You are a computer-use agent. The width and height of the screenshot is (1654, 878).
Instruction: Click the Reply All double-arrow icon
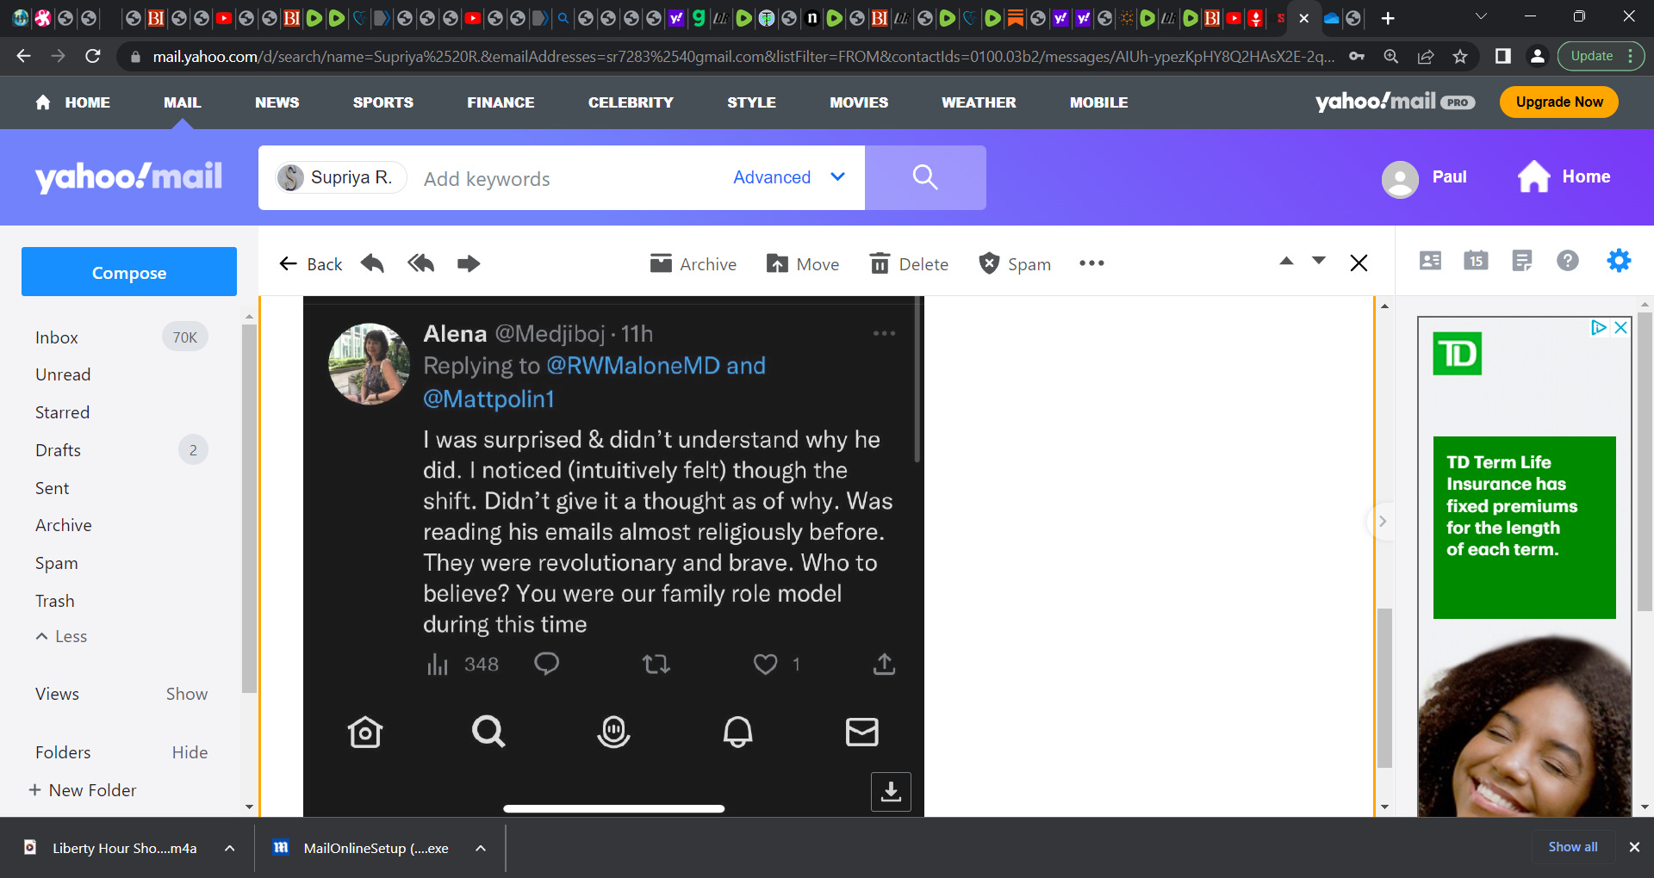pyautogui.click(x=420, y=263)
